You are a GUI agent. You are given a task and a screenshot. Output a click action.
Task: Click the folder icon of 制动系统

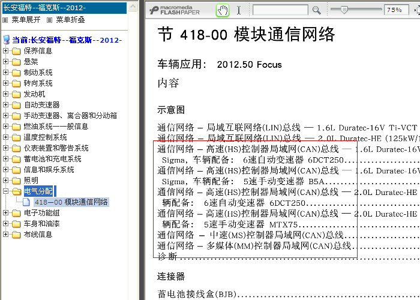(x=16, y=73)
